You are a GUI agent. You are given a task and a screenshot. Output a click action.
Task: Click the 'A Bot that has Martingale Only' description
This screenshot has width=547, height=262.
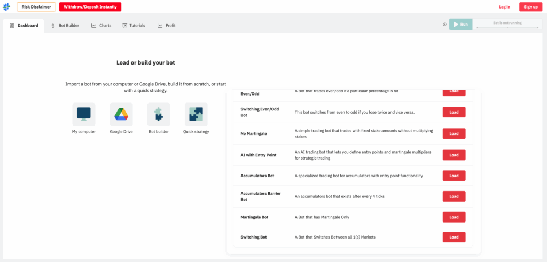pyautogui.click(x=322, y=217)
